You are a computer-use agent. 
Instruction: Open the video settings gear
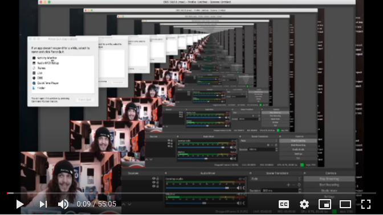tap(304, 204)
